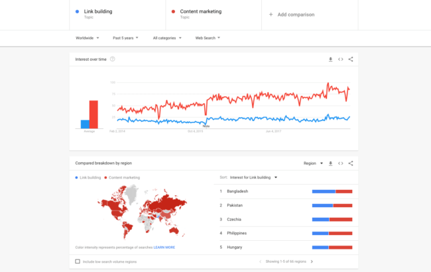The image size is (431, 272).
Task: Enable Include low search volume regions
Action: point(78,261)
